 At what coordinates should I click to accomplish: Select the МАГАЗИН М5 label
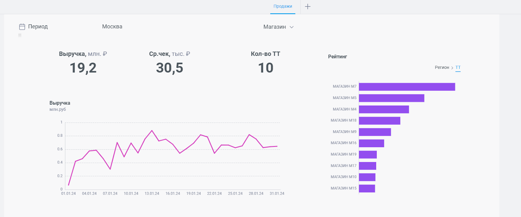(345, 98)
